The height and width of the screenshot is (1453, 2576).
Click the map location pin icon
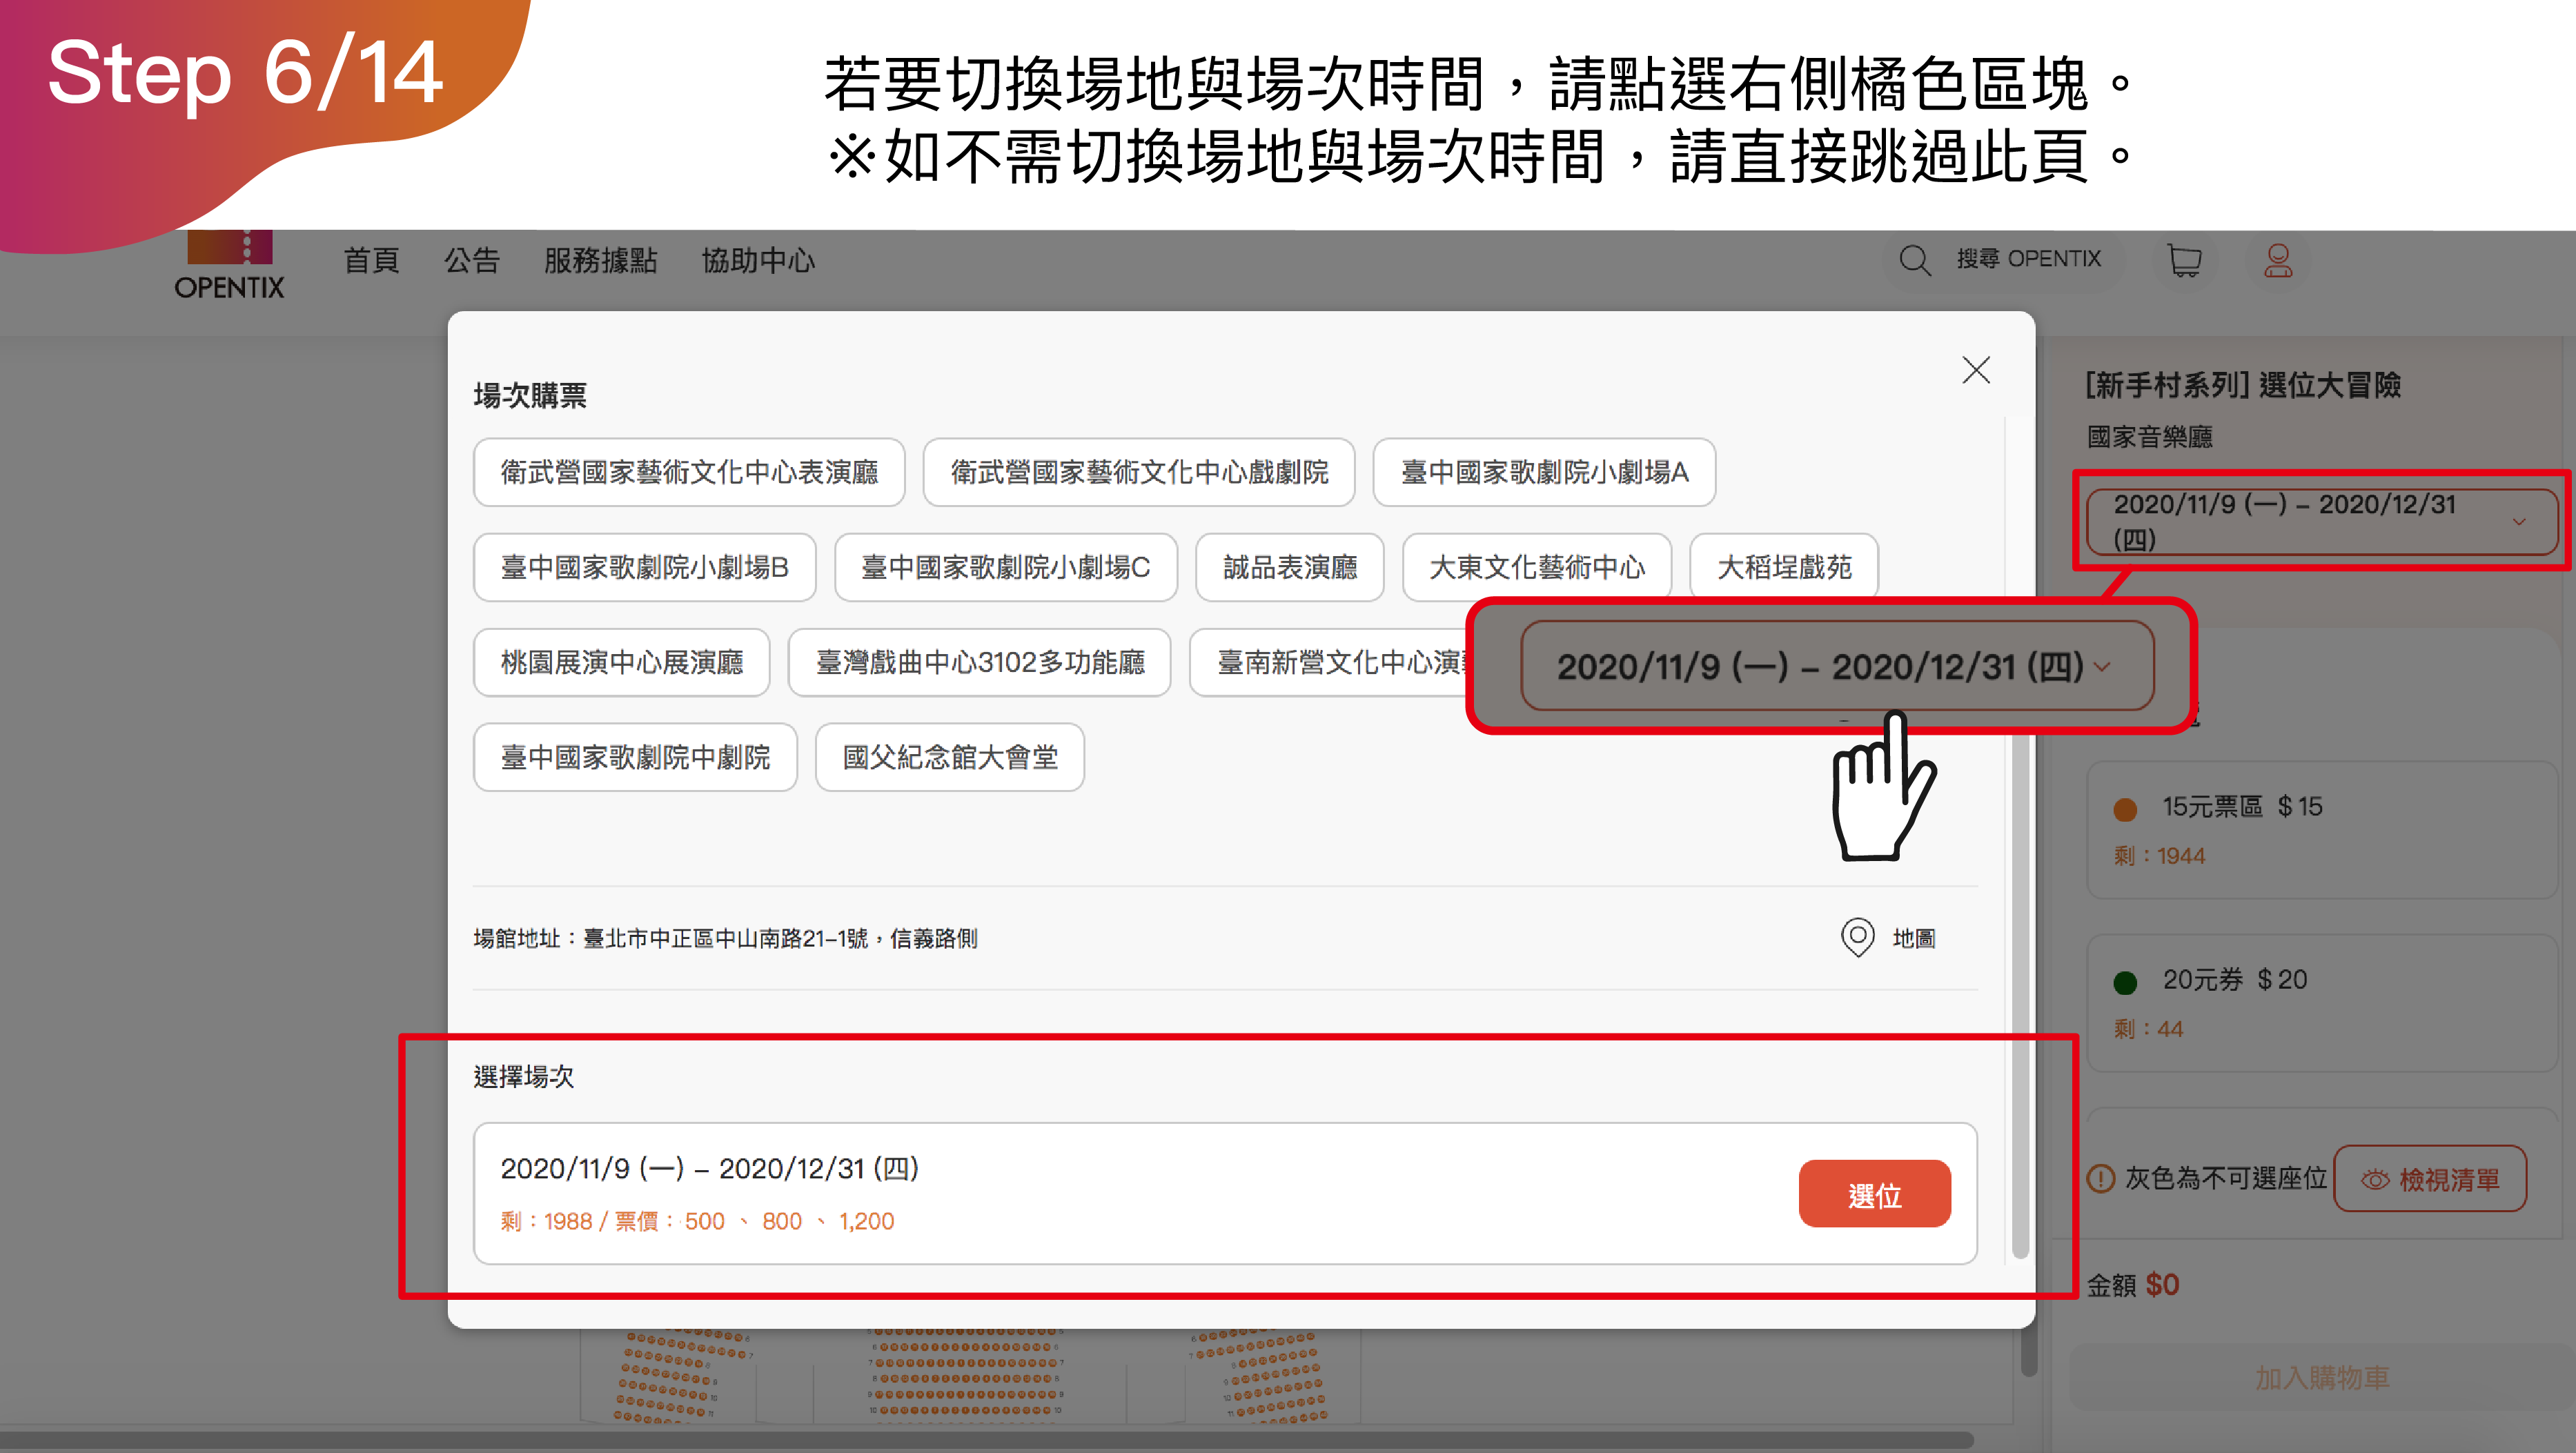point(1857,937)
